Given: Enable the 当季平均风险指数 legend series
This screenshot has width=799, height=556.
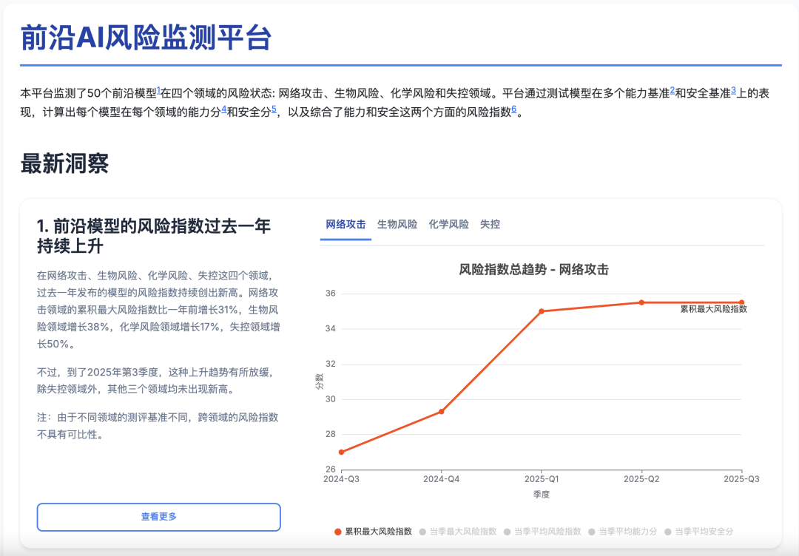Looking at the screenshot, I should (542, 532).
